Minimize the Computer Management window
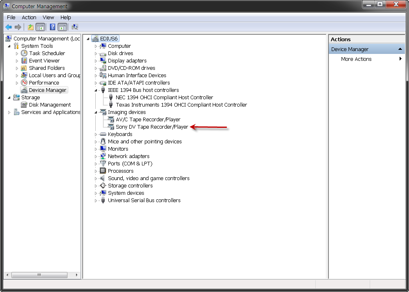 [369, 4]
